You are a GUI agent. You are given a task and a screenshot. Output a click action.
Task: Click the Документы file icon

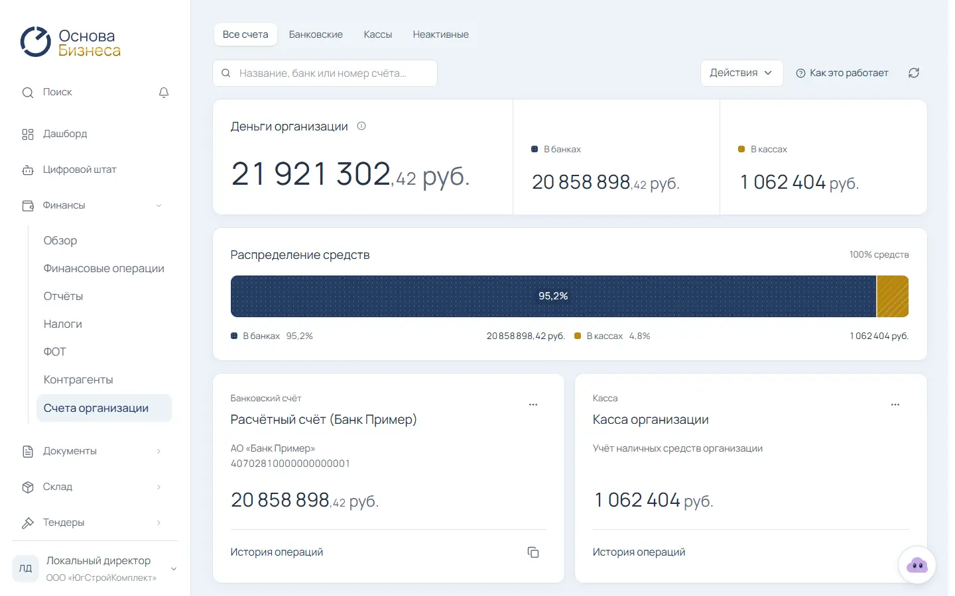[28, 452]
